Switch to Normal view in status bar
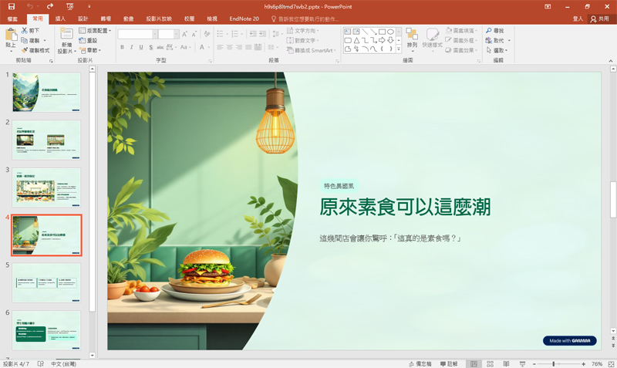Viewport: 617px width, 368px height. 474,363
